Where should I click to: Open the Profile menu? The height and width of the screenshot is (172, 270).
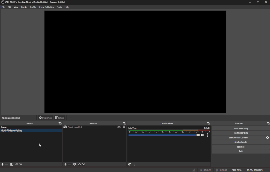(33, 7)
